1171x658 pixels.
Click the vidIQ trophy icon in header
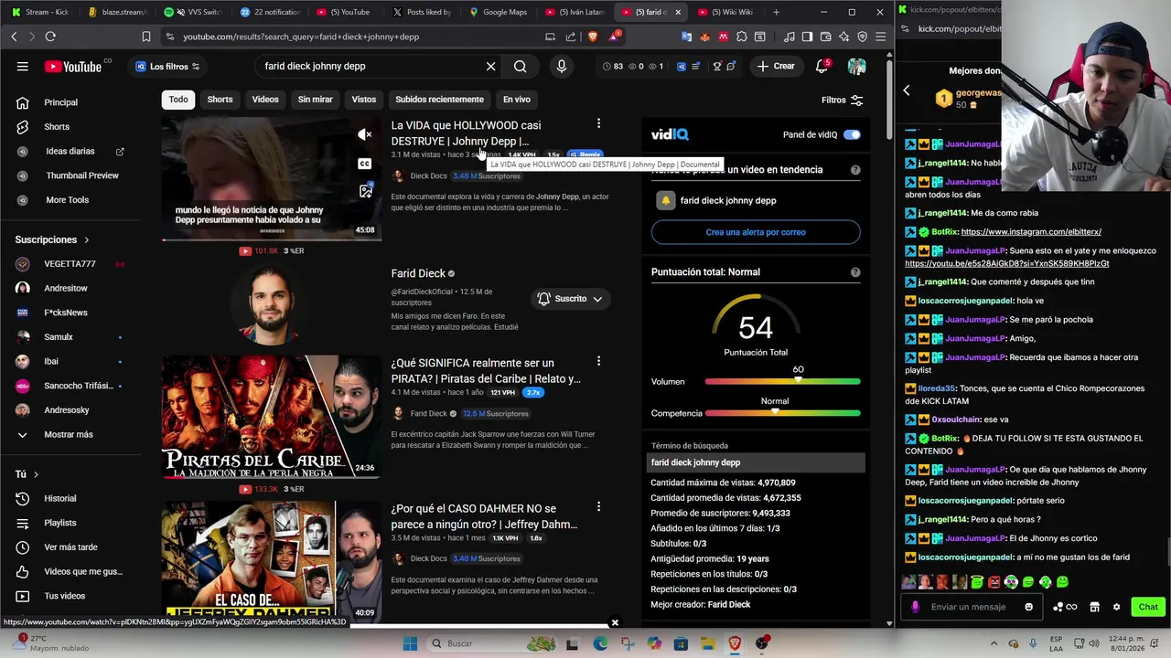(x=717, y=66)
